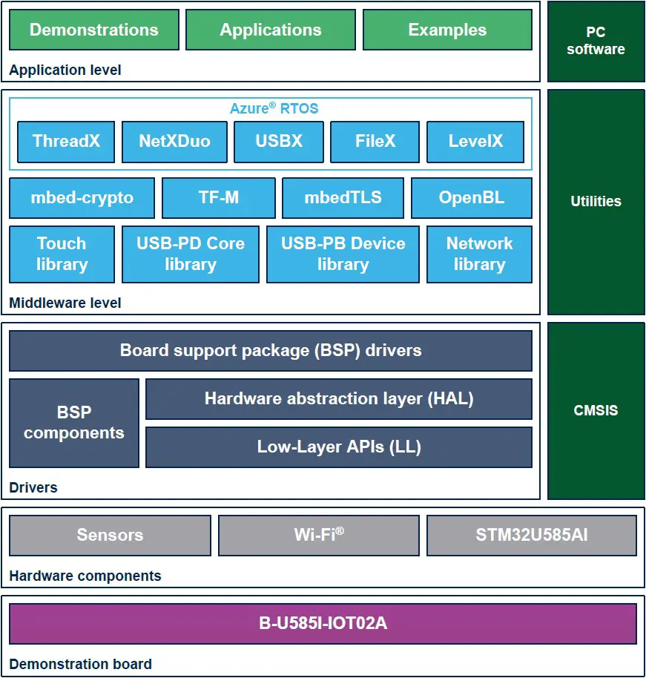The height and width of the screenshot is (678, 646).
Task: Click the Demonstrations button
Action: point(93,30)
